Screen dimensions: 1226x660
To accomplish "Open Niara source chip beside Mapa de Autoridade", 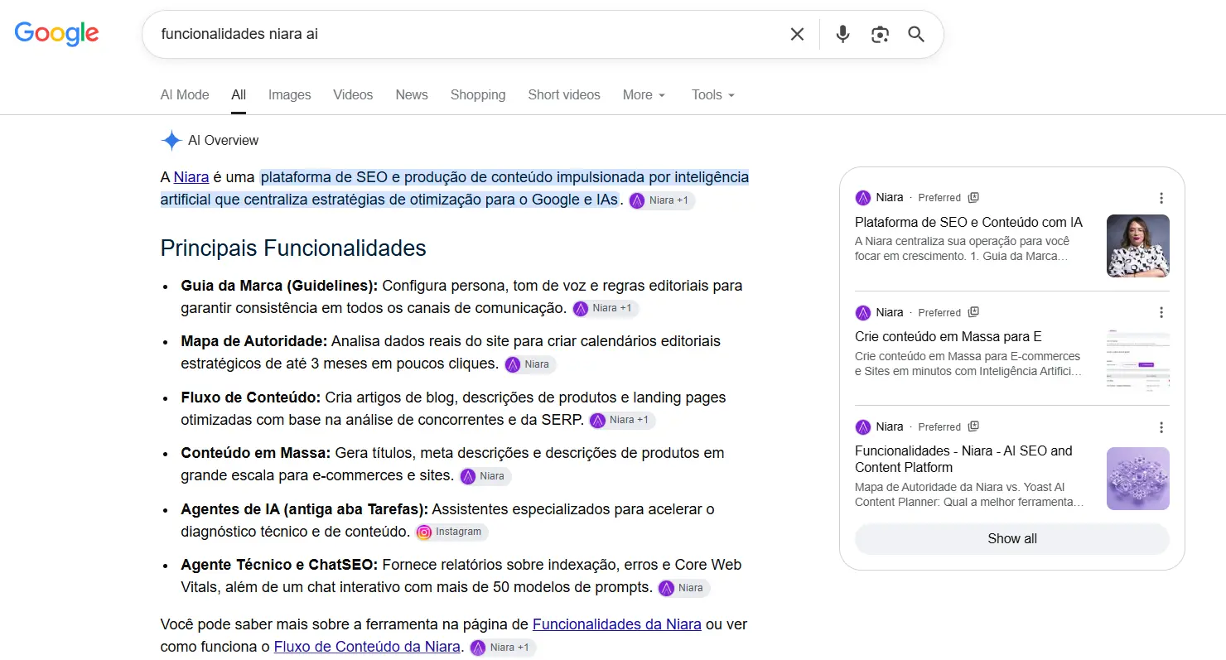I will 530,364.
